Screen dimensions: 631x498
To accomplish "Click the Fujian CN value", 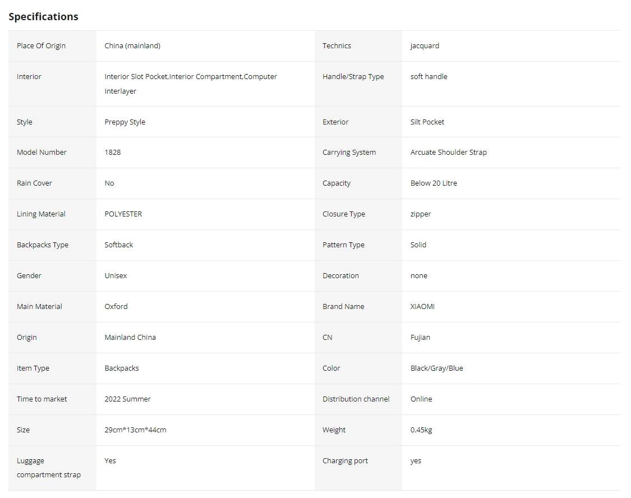I will pos(420,337).
